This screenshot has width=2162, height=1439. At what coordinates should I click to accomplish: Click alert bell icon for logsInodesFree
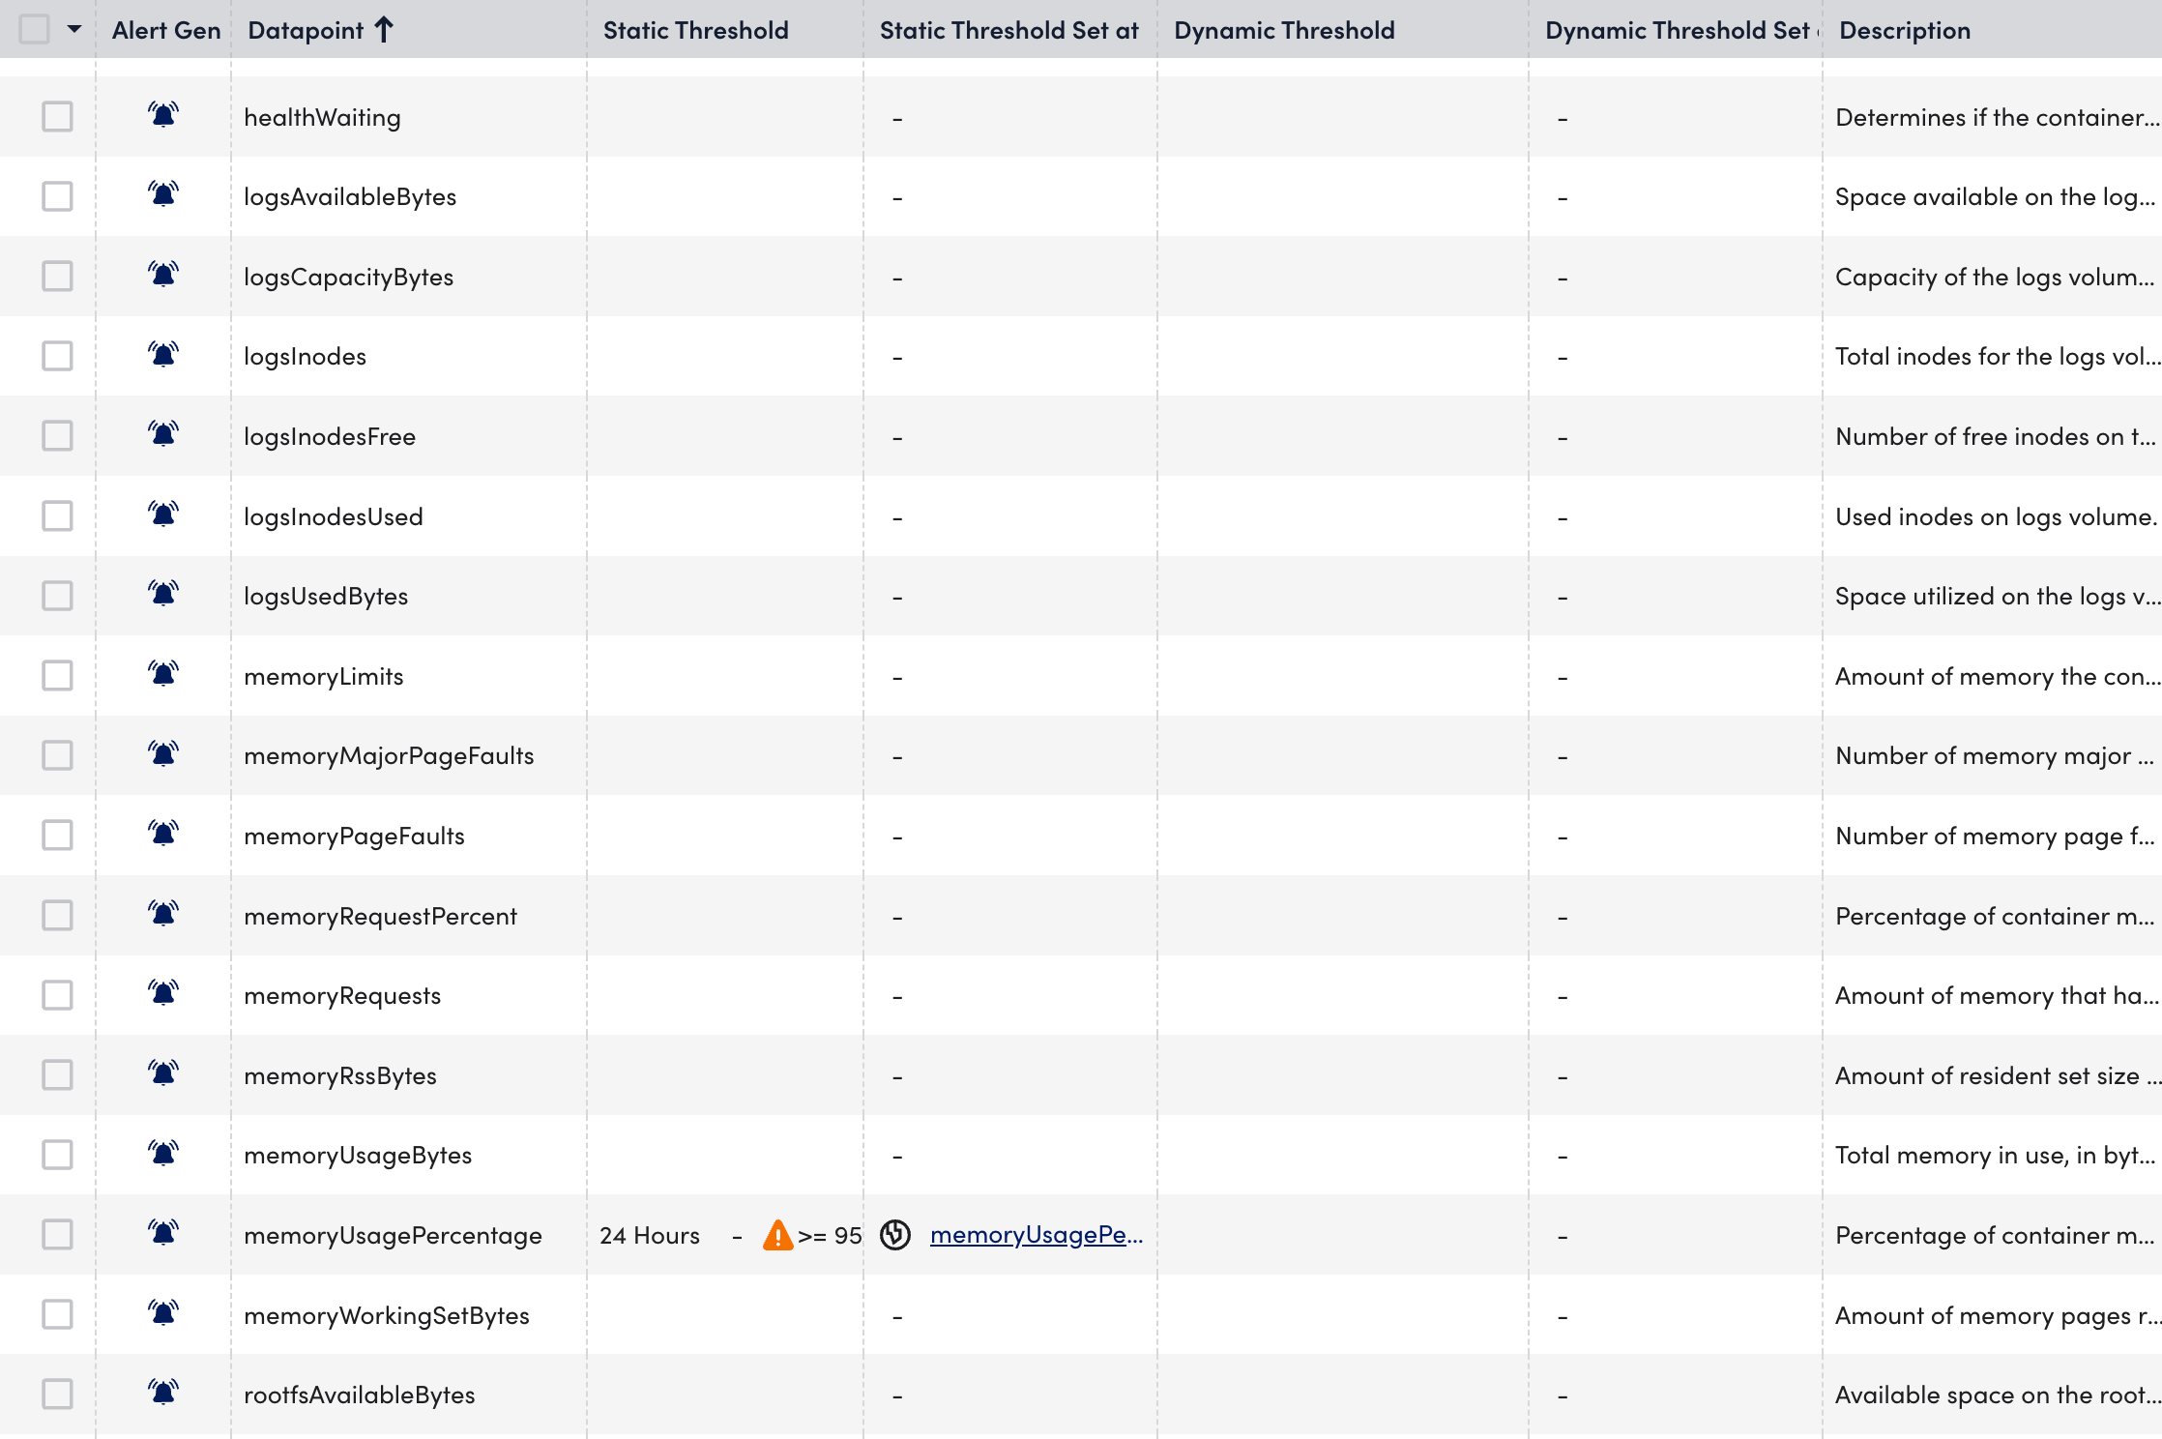click(163, 434)
